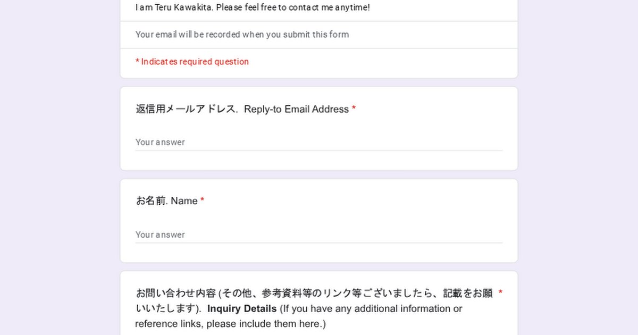Image resolution: width=638 pixels, height=335 pixels.
Task: Focus the Name answer input field
Action: pyautogui.click(x=319, y=234)
